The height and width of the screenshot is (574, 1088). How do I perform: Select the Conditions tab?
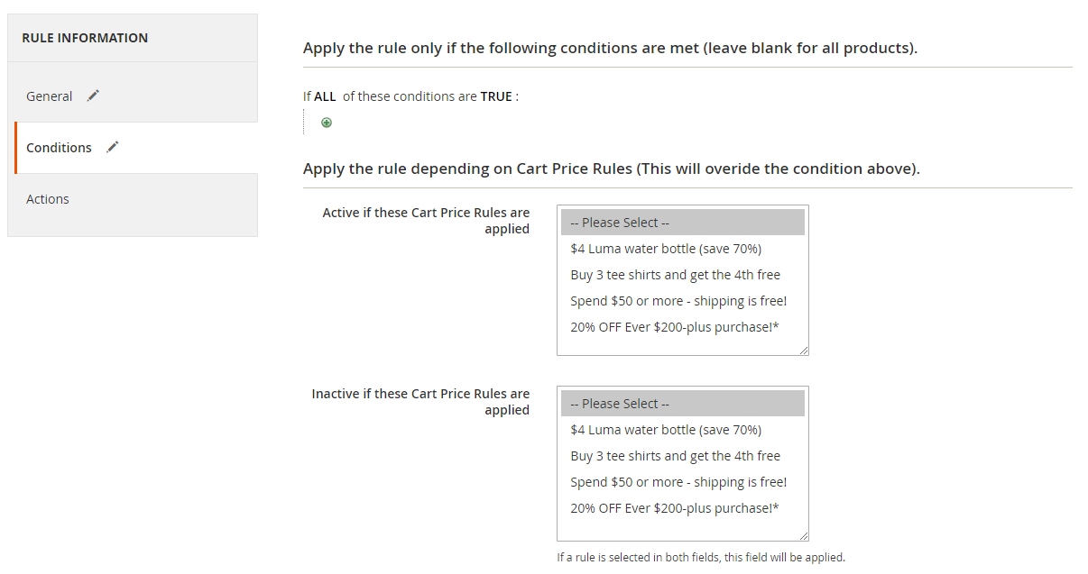60,148
